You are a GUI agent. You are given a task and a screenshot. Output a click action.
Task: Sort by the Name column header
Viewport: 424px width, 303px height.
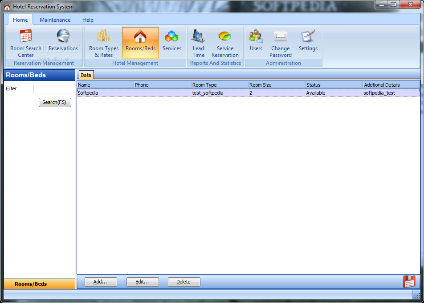[106, 85]
